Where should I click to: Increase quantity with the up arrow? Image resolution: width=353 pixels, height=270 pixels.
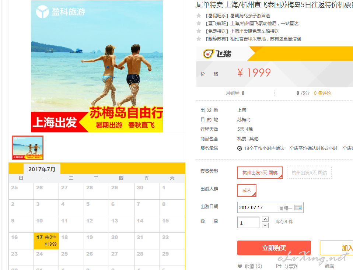(265, 219)
